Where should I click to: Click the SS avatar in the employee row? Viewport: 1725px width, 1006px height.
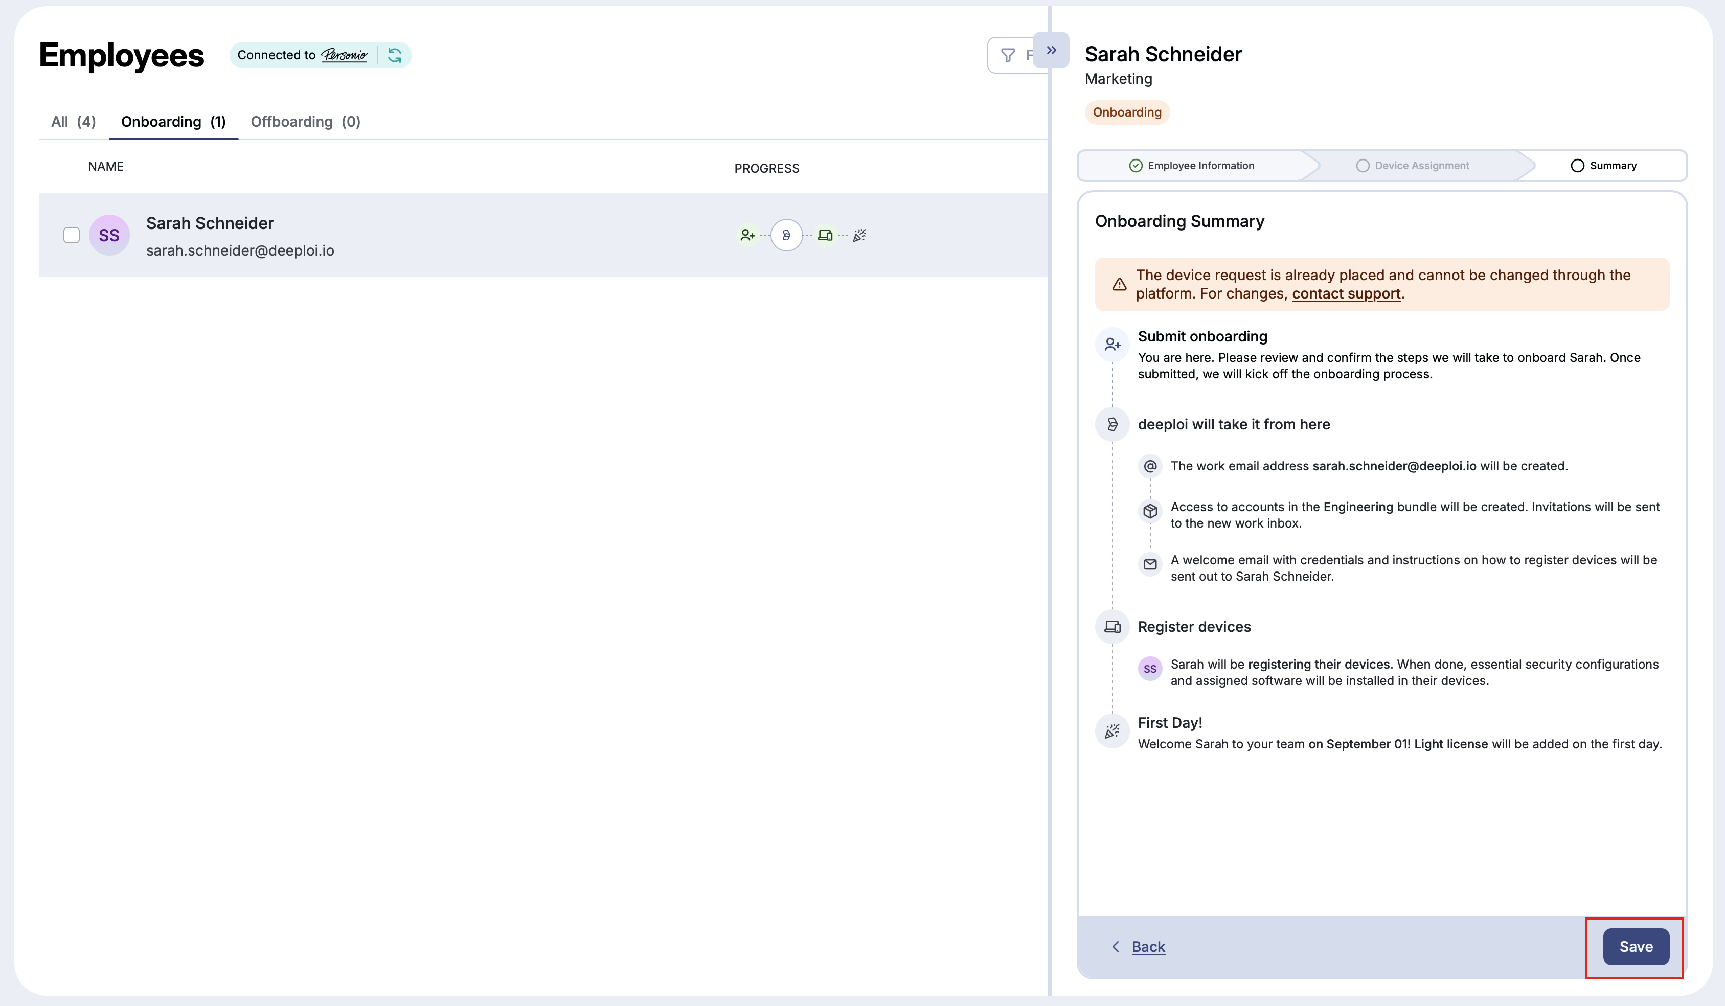tap(109, 235)
